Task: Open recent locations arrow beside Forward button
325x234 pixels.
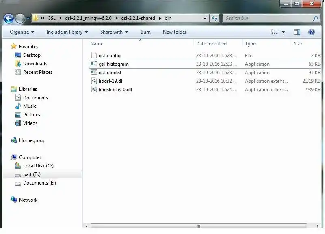Action: pos(28,19)
